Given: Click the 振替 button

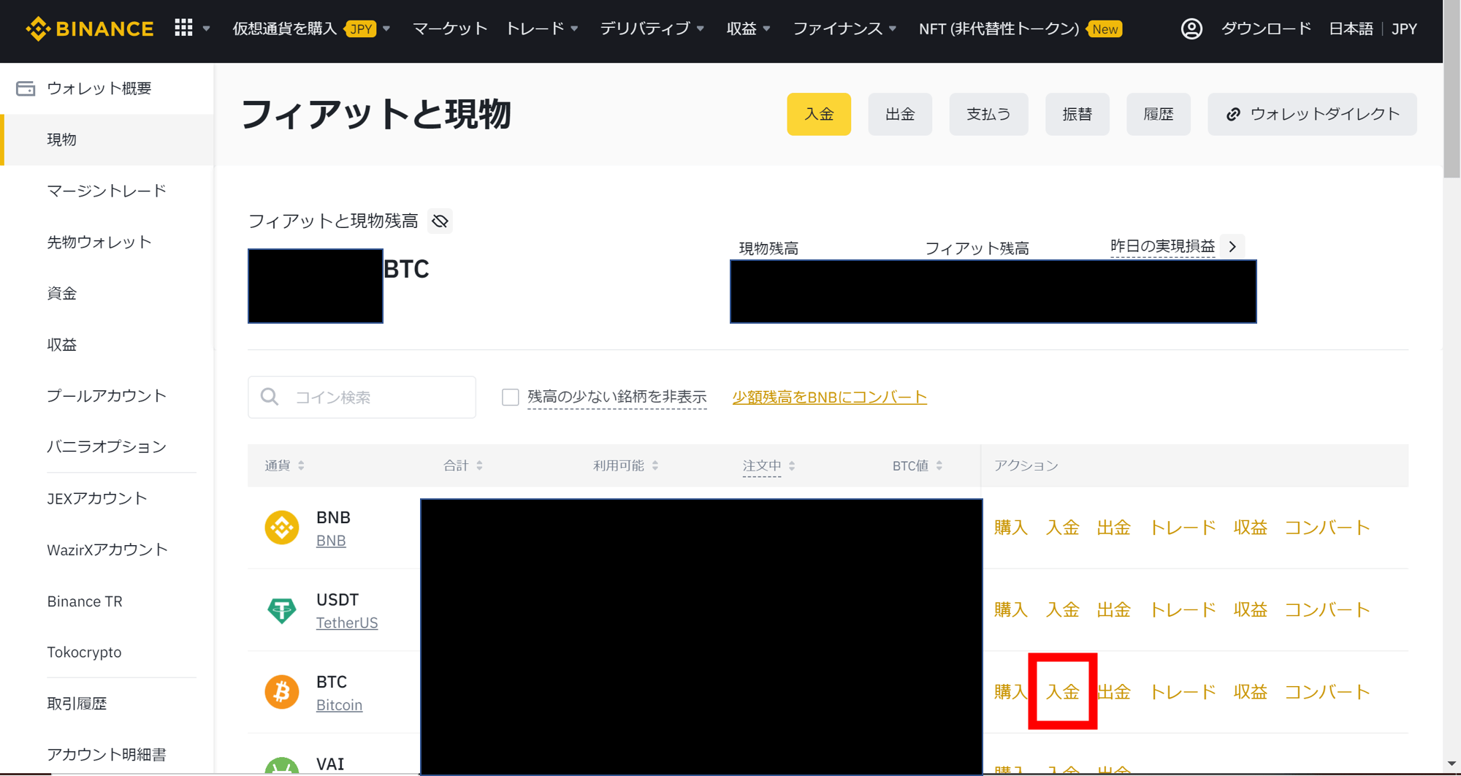Looking at the screenshot, I should tap(1077, 114).
